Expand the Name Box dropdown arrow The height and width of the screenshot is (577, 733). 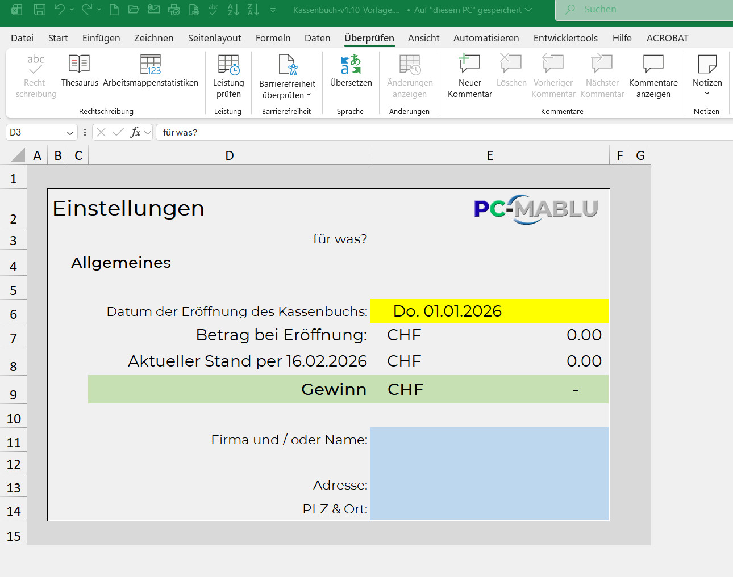pyautogui.click(x=70, y=133)
